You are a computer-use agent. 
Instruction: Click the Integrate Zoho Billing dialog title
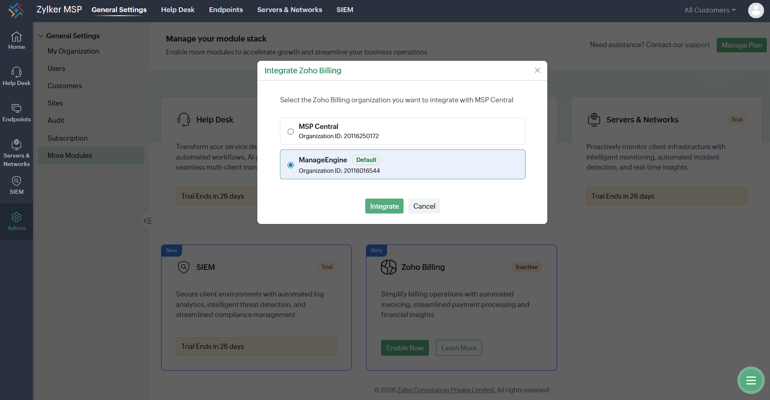[303, 70]
